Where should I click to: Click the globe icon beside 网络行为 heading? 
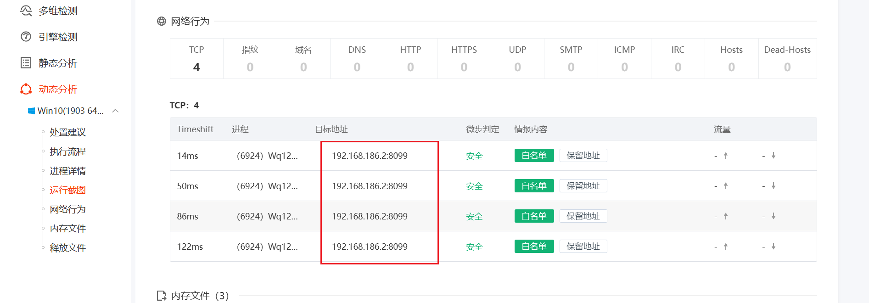(162, 21)
